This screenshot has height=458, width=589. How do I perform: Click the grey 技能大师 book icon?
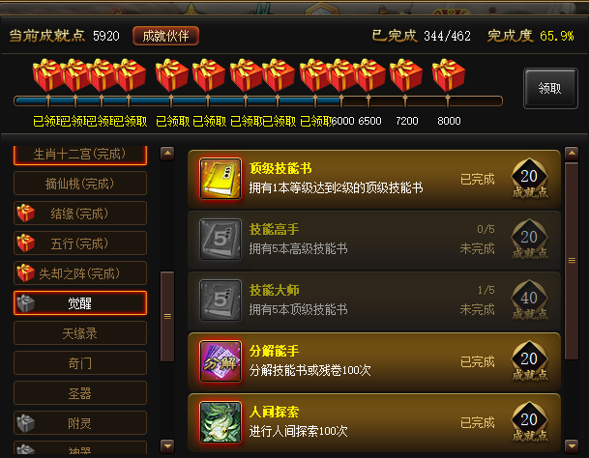[x=221, y=300]
